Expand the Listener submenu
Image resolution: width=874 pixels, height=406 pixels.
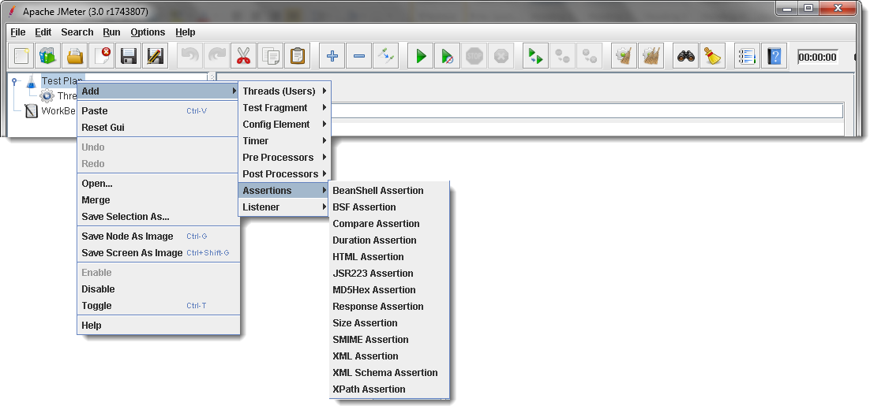285,207
